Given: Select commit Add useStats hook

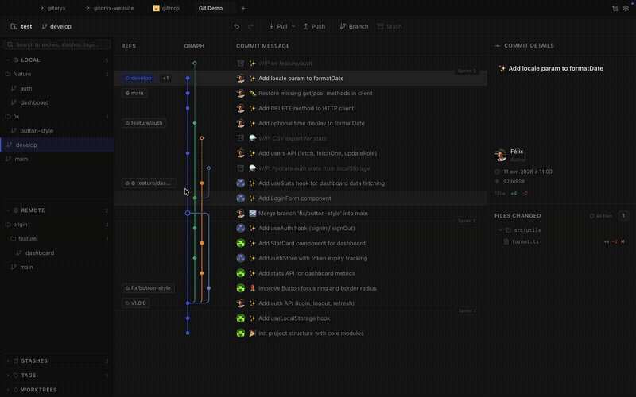Looking at the screenshot, I should tap(301, 183).
